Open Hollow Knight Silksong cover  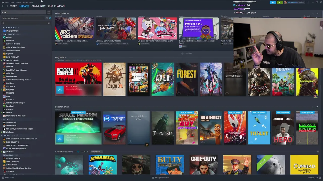tap(235, 128)
